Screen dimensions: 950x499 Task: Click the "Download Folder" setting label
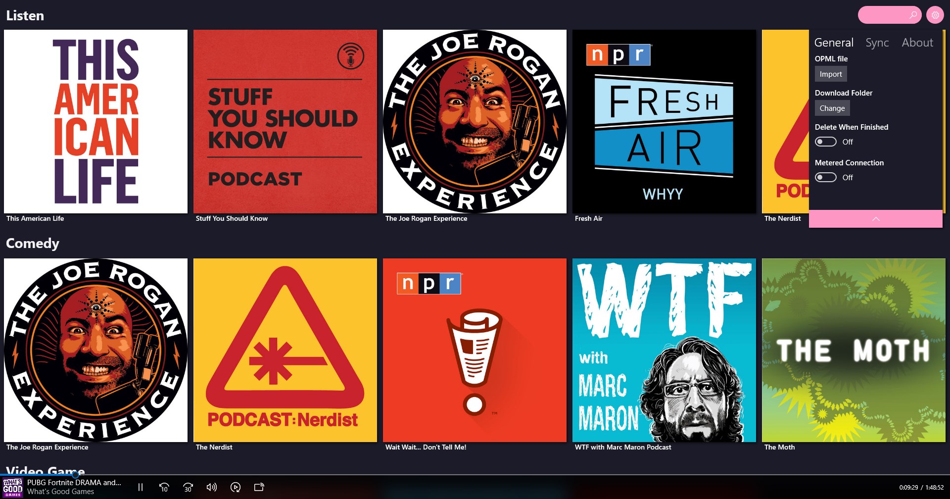(844, 93)
